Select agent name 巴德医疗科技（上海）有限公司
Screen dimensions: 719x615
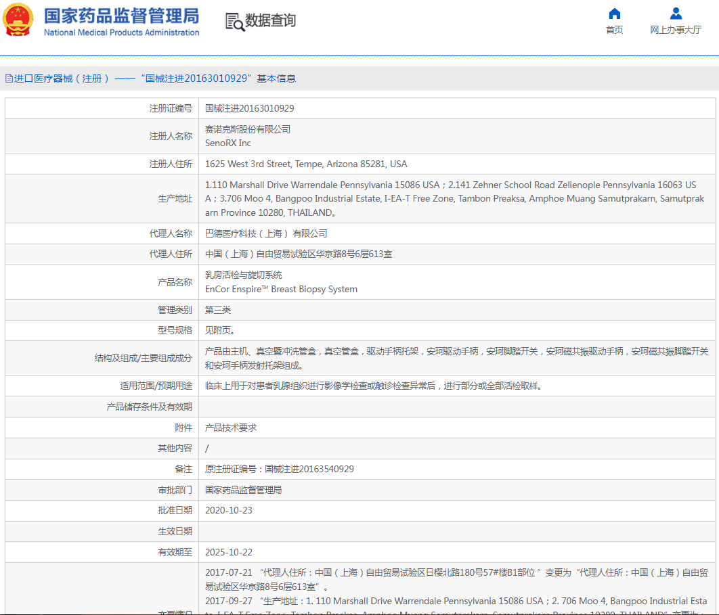pos(266,233)
